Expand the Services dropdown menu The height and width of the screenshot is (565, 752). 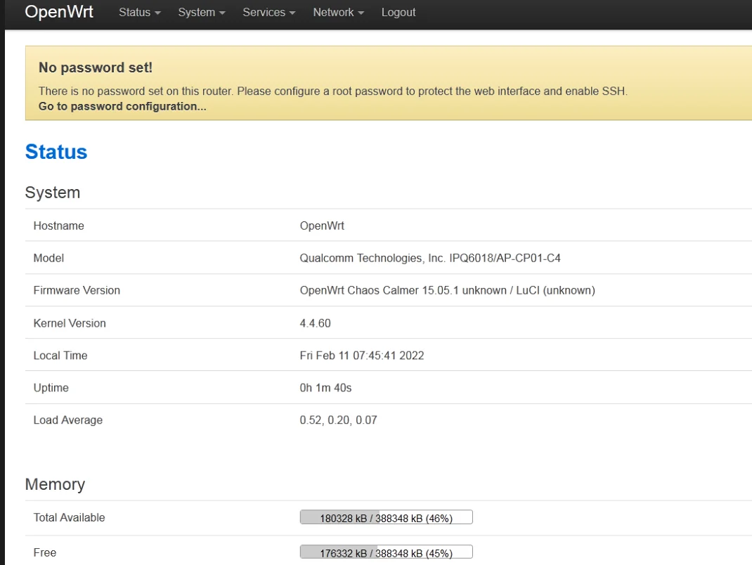click(268, 13)
